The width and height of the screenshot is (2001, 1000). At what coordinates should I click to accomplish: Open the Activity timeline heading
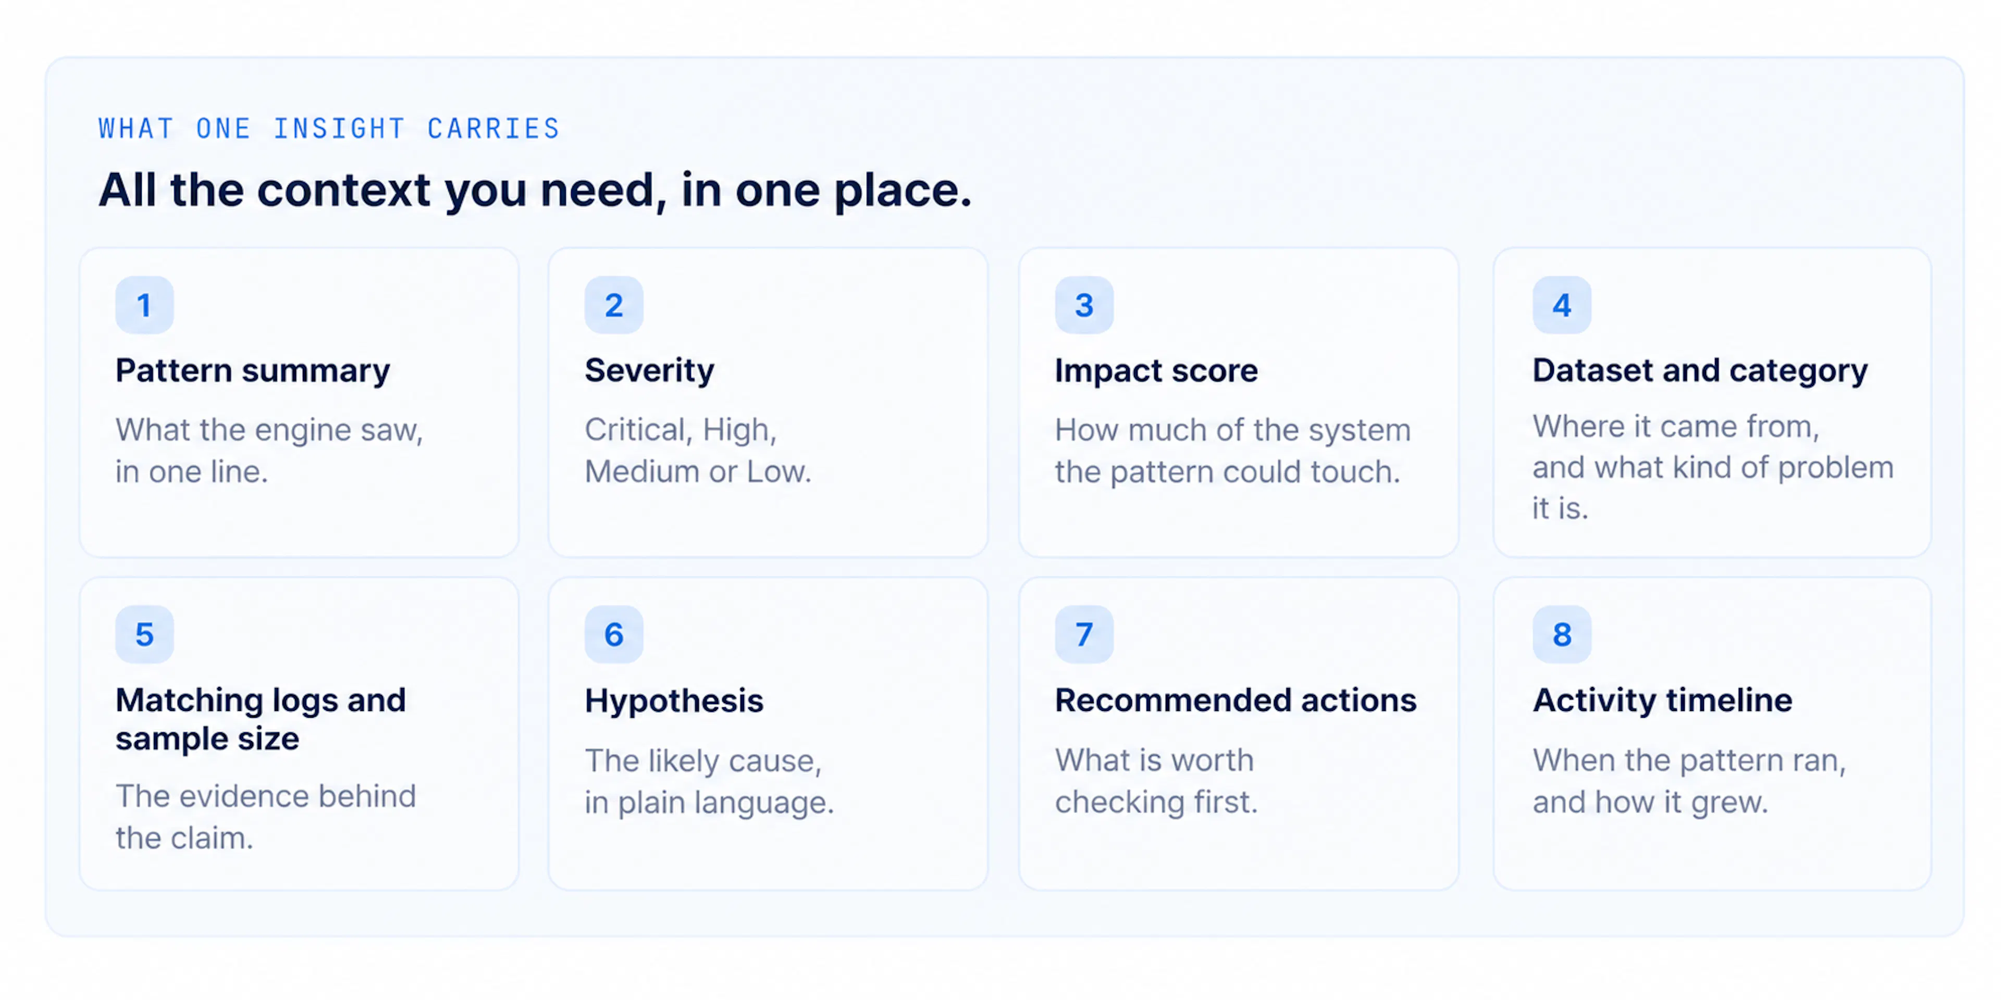tap(1662, 701)
